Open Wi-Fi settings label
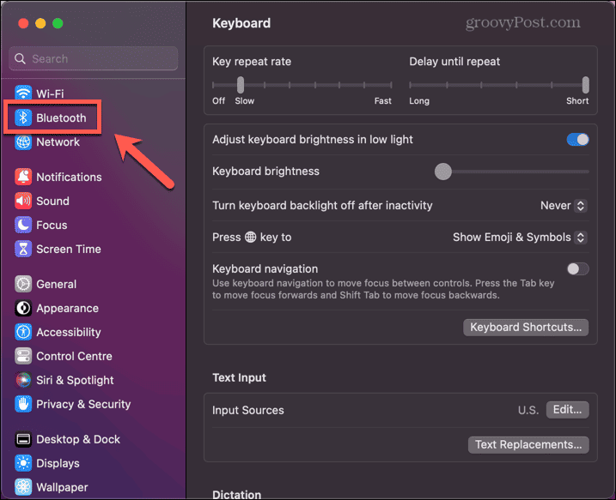Viewport: 616px width, 500px height. pos(50,93)
